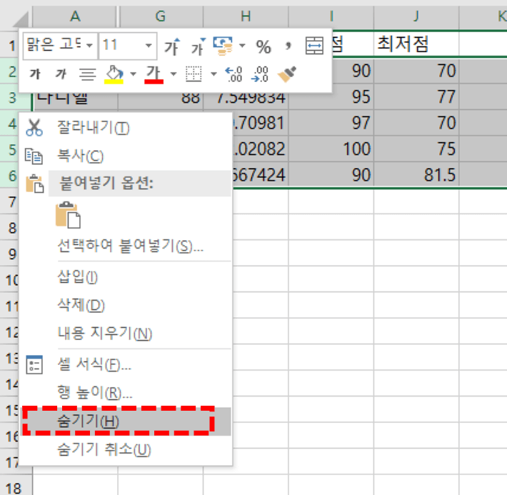Open the font size dropdown
The image size is (507, 495).
[149, 46]
